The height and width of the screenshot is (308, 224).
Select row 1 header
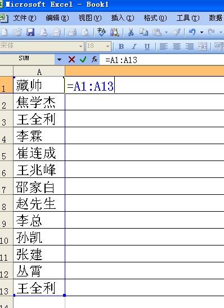pyautogui.click(x=6, y=85)
